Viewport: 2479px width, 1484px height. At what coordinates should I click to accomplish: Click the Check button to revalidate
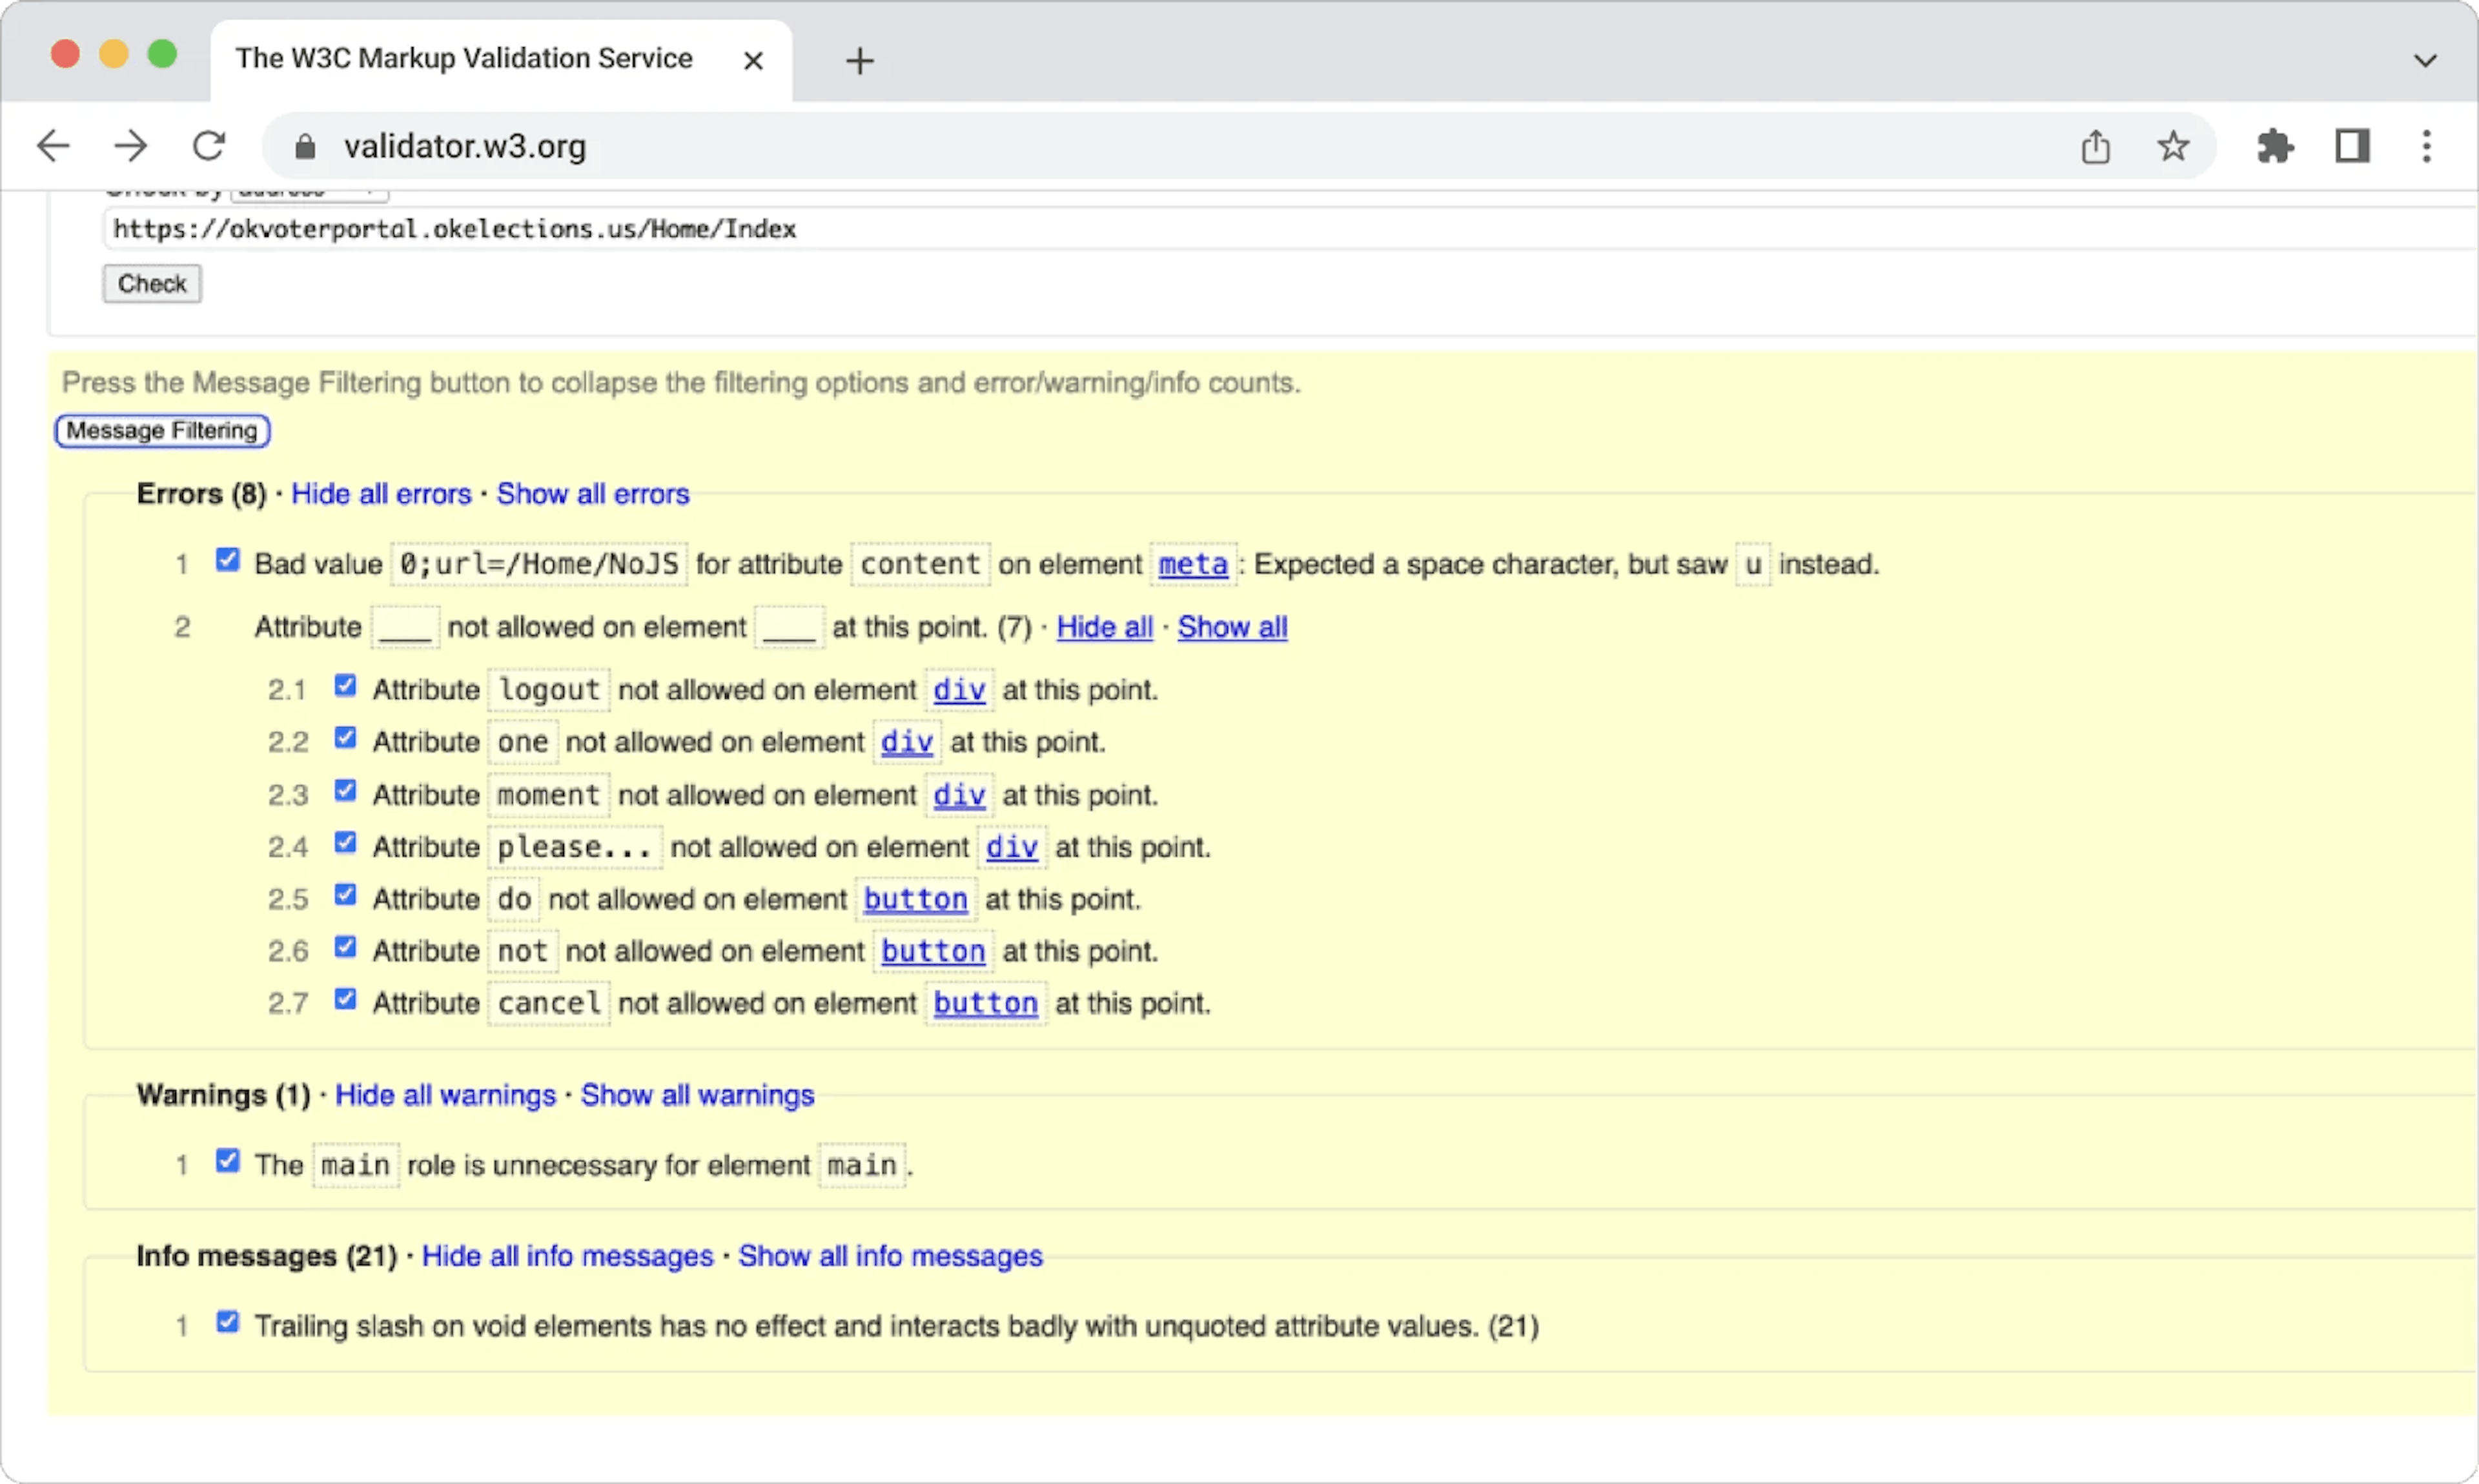(152, 283)
